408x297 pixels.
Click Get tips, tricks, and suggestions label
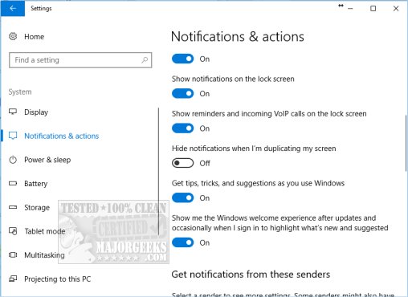pyautogui.click(x=258, y=183)
